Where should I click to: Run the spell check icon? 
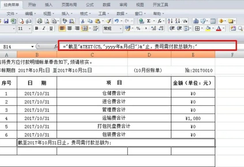point(65,21)
